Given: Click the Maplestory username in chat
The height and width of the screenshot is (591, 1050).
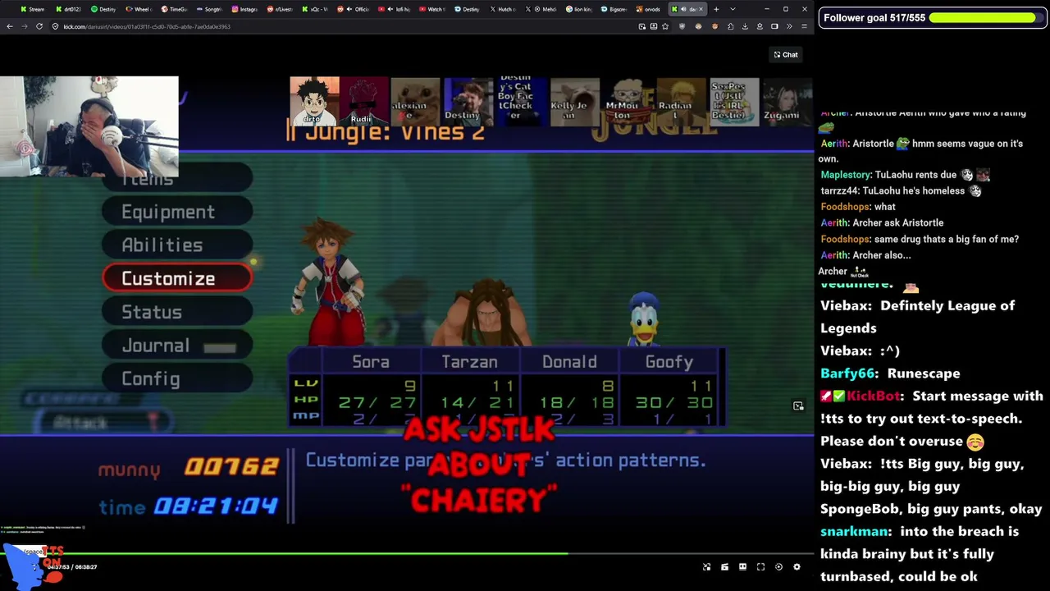Looking at the screenshot, I should 845,175.
